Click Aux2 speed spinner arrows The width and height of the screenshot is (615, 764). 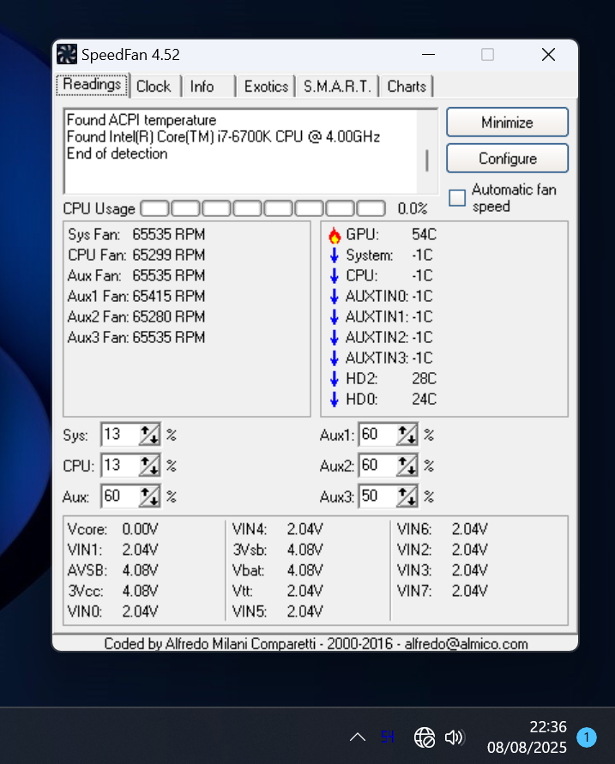407,466
